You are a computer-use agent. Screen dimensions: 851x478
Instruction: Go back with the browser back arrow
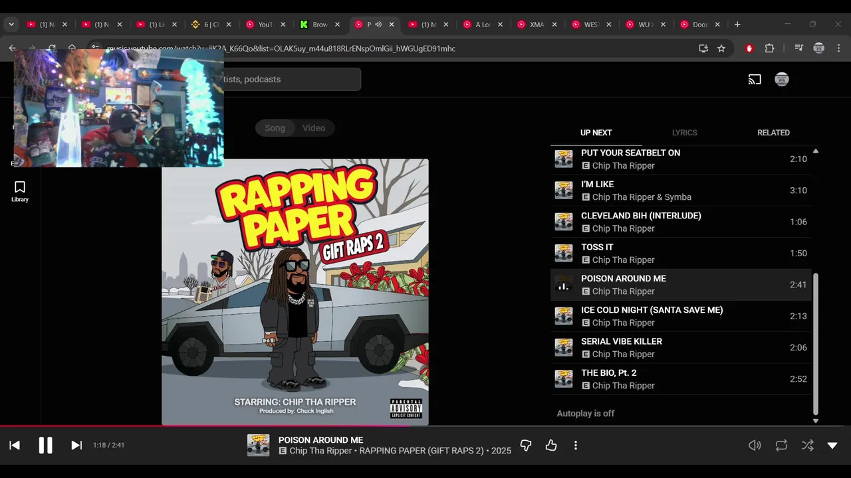pyautogui.click(x=12, y=48)
